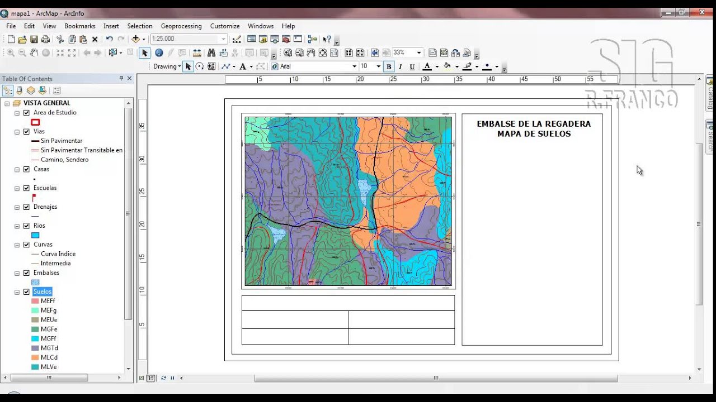The image size is (716, 402).
Task: Uncheck the Area de Estudio layer
Action: coord(26,112)
